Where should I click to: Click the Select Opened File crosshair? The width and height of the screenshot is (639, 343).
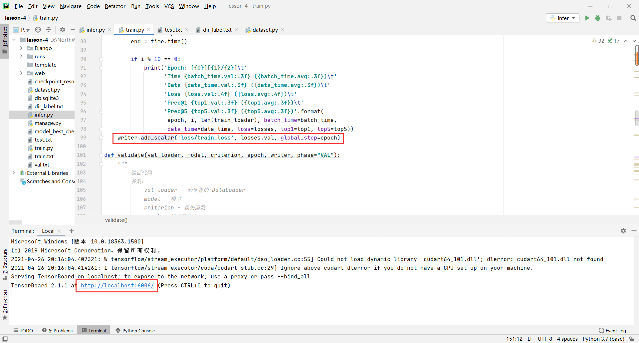[x=38, y=30]
